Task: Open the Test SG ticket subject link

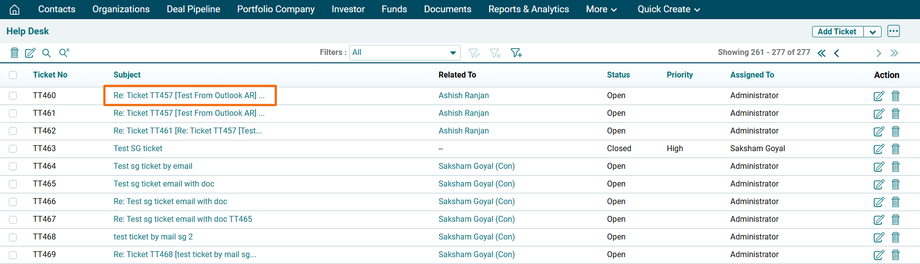Action: (x=138, y=148)
